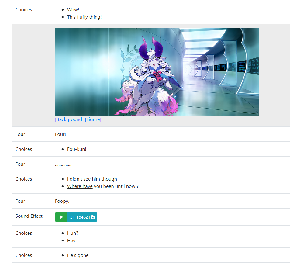Click 'Where have you been until now ?'
Viewport: 290px width, 263px height.
click(x=103, y=186)
